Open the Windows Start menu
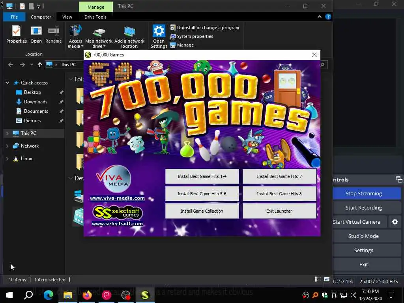404x303 pixels. 9,295
